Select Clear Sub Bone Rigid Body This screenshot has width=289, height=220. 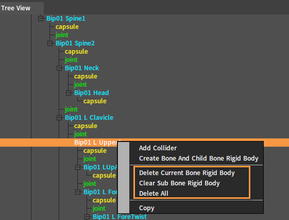179,183
